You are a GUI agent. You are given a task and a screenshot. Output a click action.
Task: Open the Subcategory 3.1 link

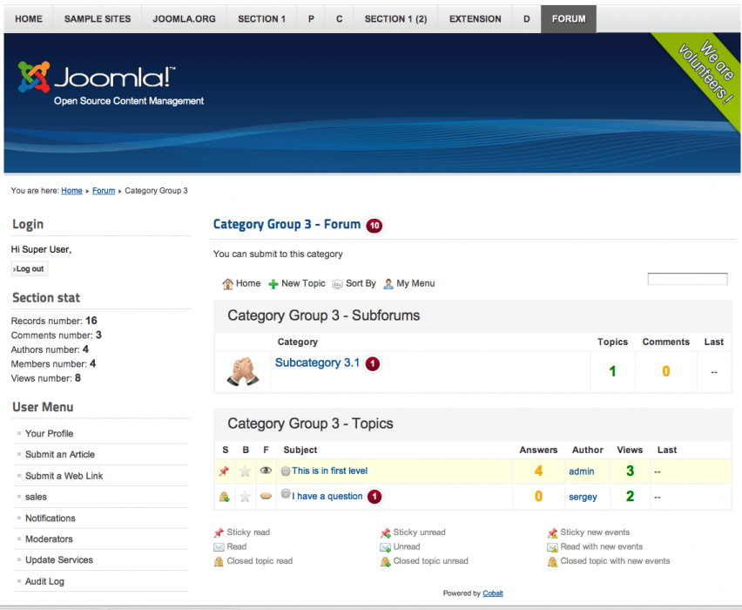[317, 363]
